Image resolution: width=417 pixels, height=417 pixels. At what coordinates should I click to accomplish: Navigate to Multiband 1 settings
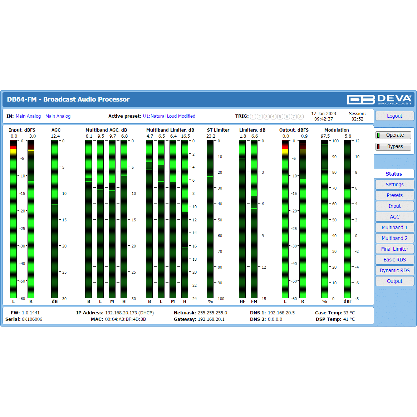click(394, 227)
